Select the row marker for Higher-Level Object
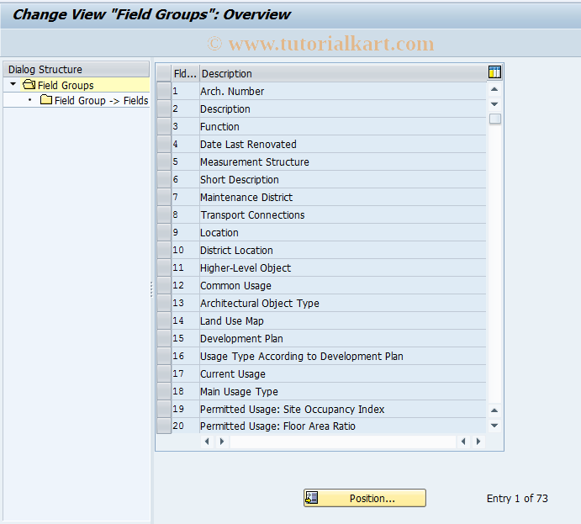The height and width of the screenshot is (524, 581). [x=164, y=267]
